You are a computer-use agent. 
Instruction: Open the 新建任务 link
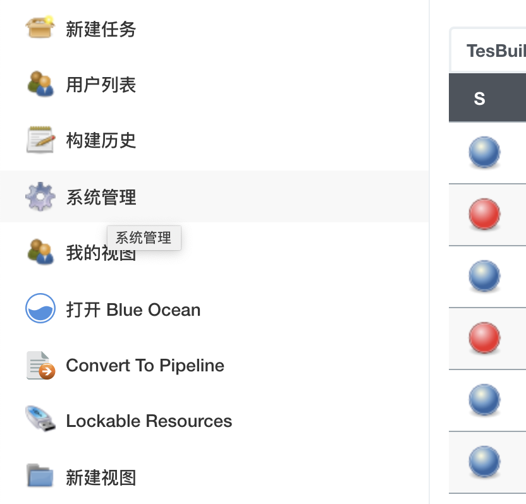pyautogui.click(x=101, y=29)
